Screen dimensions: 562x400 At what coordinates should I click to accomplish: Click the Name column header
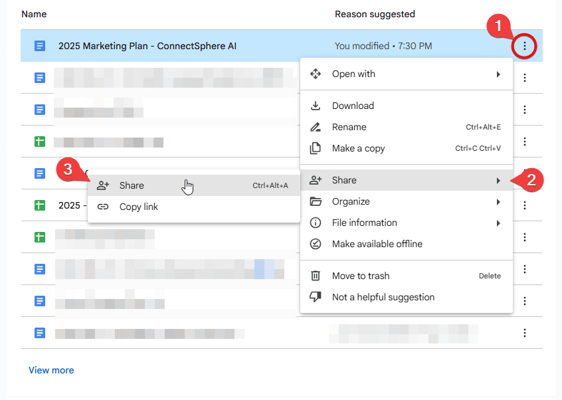pyautogui.click(x=34, y=14)
